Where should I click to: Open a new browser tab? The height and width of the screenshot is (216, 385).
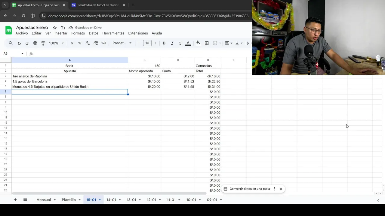[x=133, y=5]
